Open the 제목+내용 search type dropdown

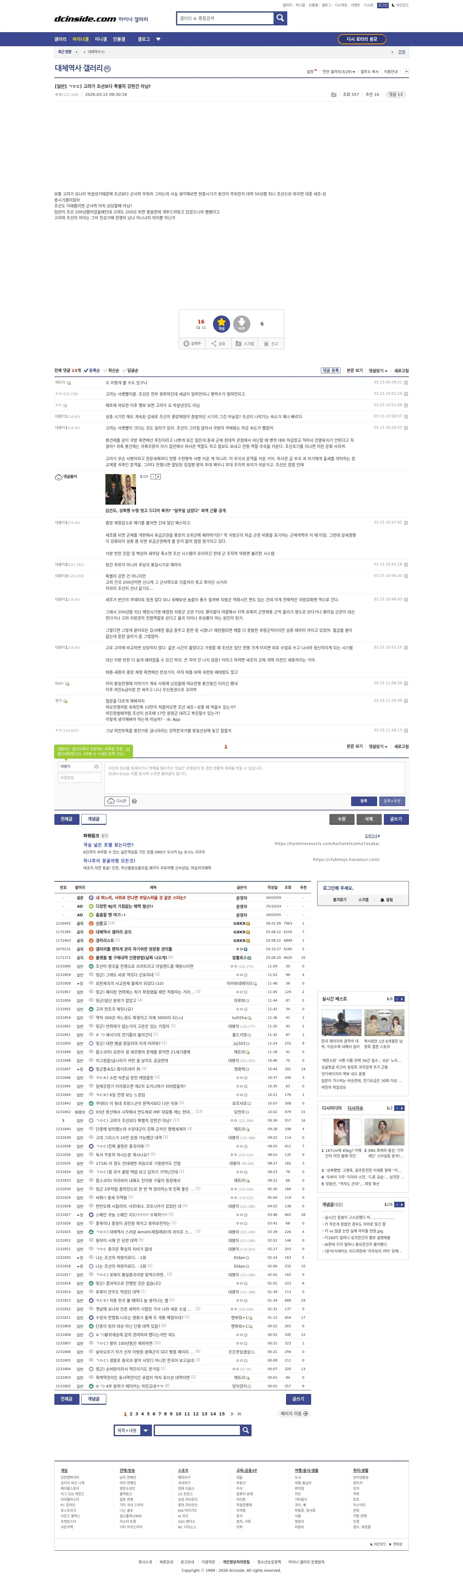click(x=133, y=1430)
